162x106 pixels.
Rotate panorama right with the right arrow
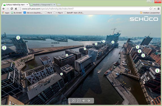pos(89,101)
